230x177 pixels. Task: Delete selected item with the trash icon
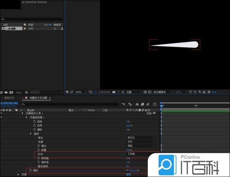[27, 92]
